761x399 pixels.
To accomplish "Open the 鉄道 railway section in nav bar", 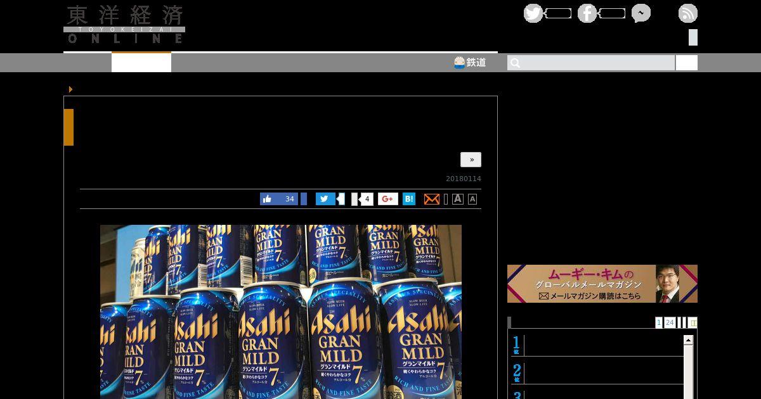I will coord(470,62).
